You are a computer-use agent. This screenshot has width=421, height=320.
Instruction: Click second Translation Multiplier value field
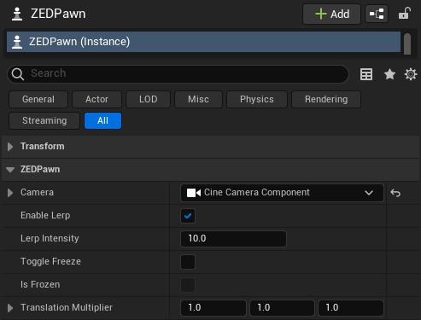point(282,308)
